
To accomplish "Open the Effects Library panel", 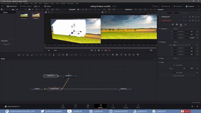I will click(26, 6).
